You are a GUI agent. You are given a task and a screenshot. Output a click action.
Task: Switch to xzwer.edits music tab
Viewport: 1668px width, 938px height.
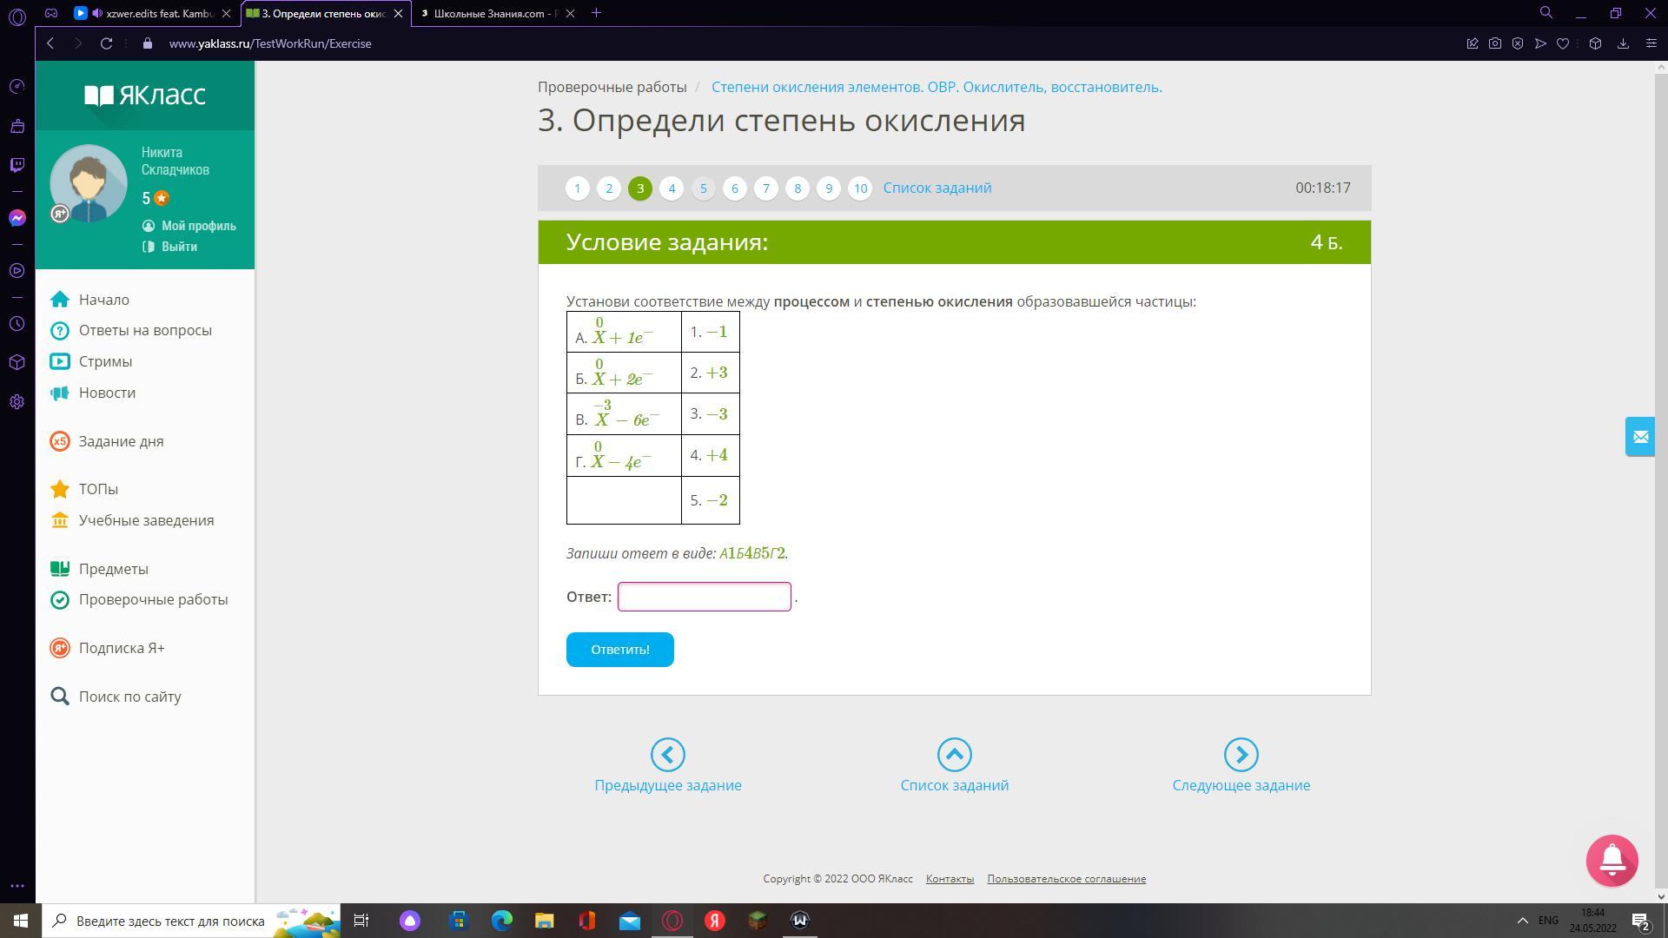tap(156, 13)
